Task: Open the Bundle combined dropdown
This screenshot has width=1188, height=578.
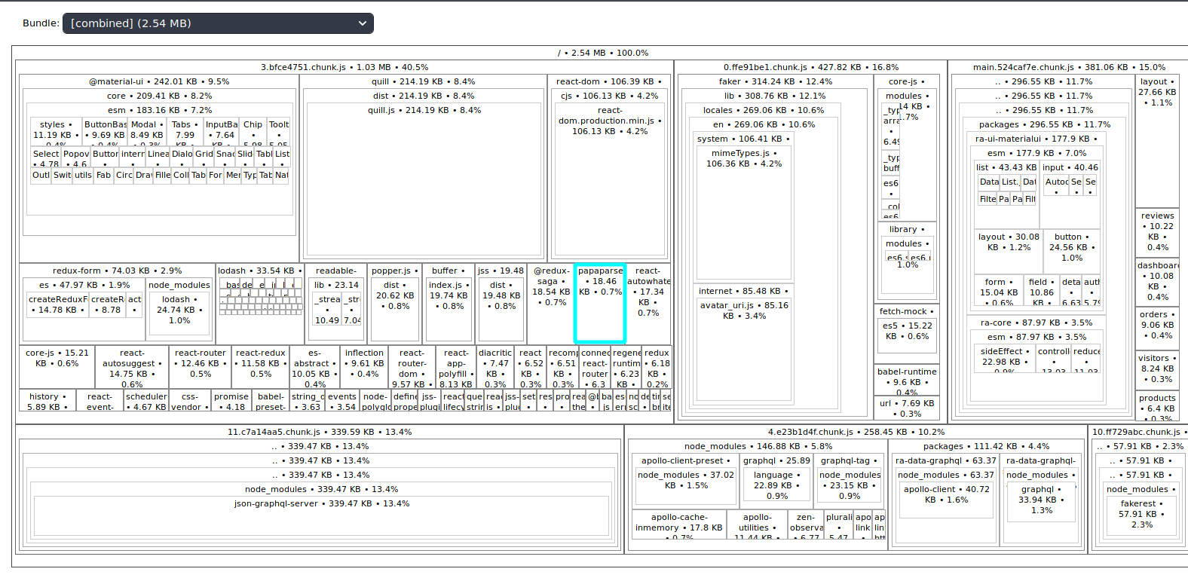Action: coord(218,23)
